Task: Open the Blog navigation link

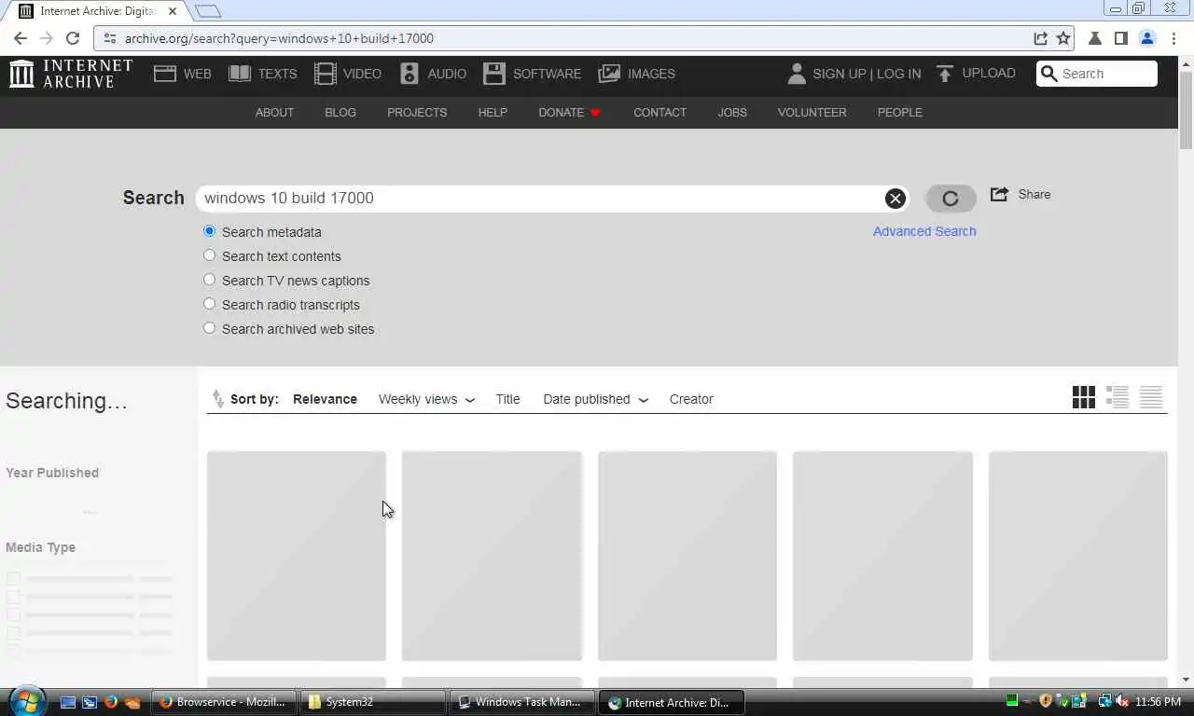Action: tap(340, 112)
